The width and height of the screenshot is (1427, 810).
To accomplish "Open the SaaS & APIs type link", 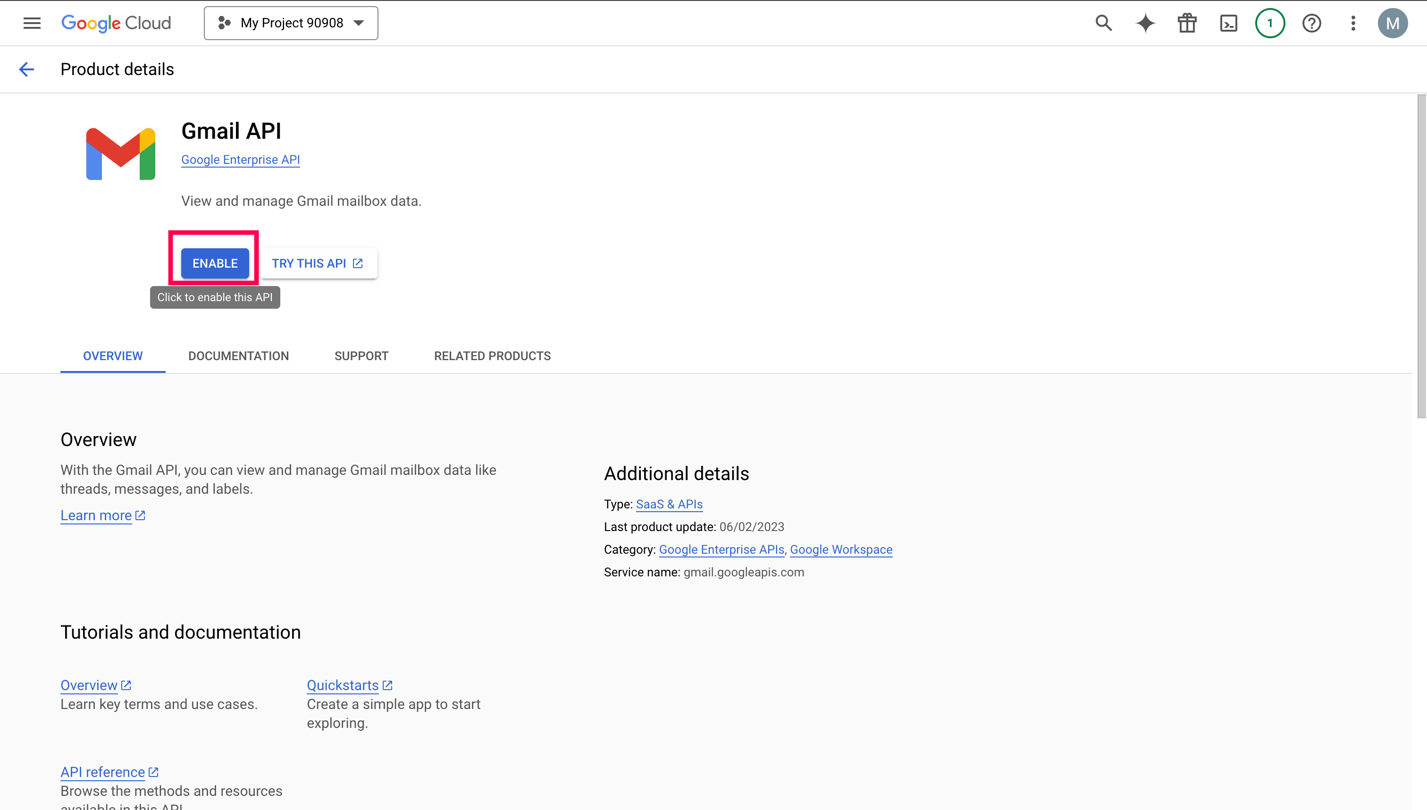I will point(669,504).
